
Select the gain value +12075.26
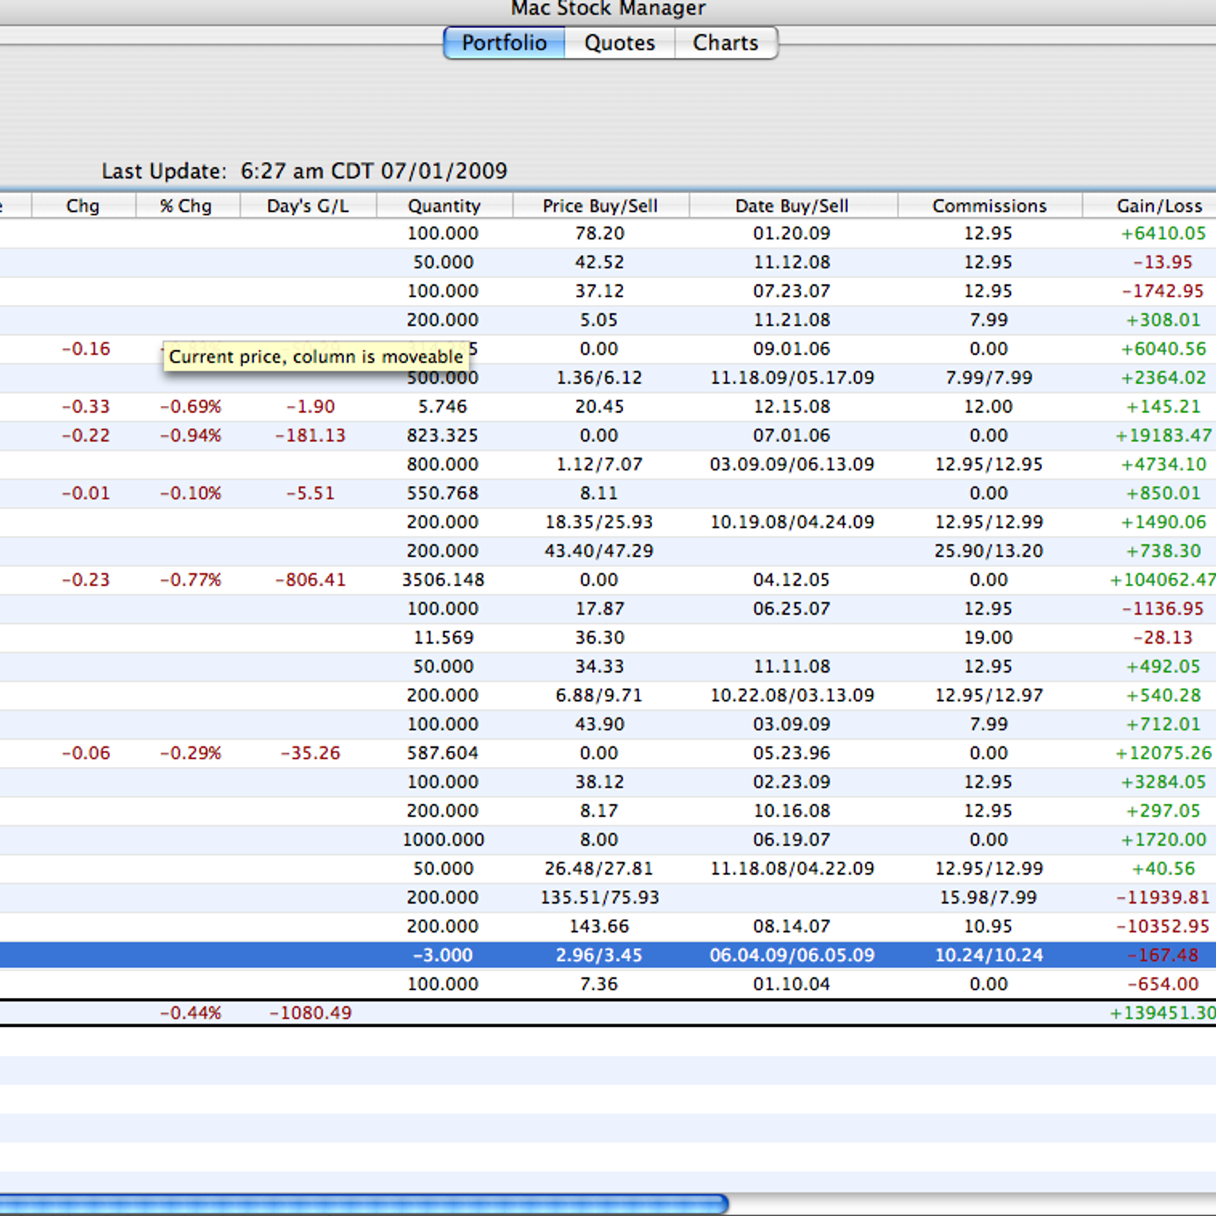pos(1164,753)
